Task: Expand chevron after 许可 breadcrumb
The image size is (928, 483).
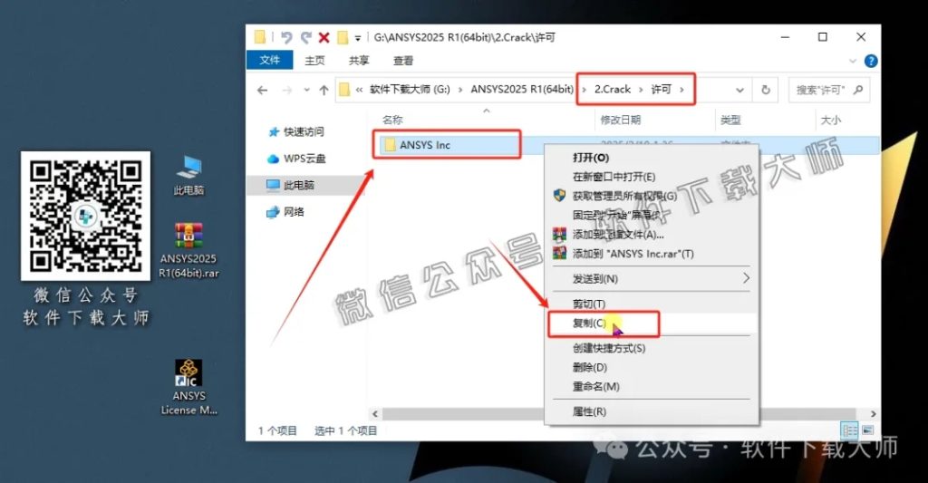Action: click(x=681, y=90)
